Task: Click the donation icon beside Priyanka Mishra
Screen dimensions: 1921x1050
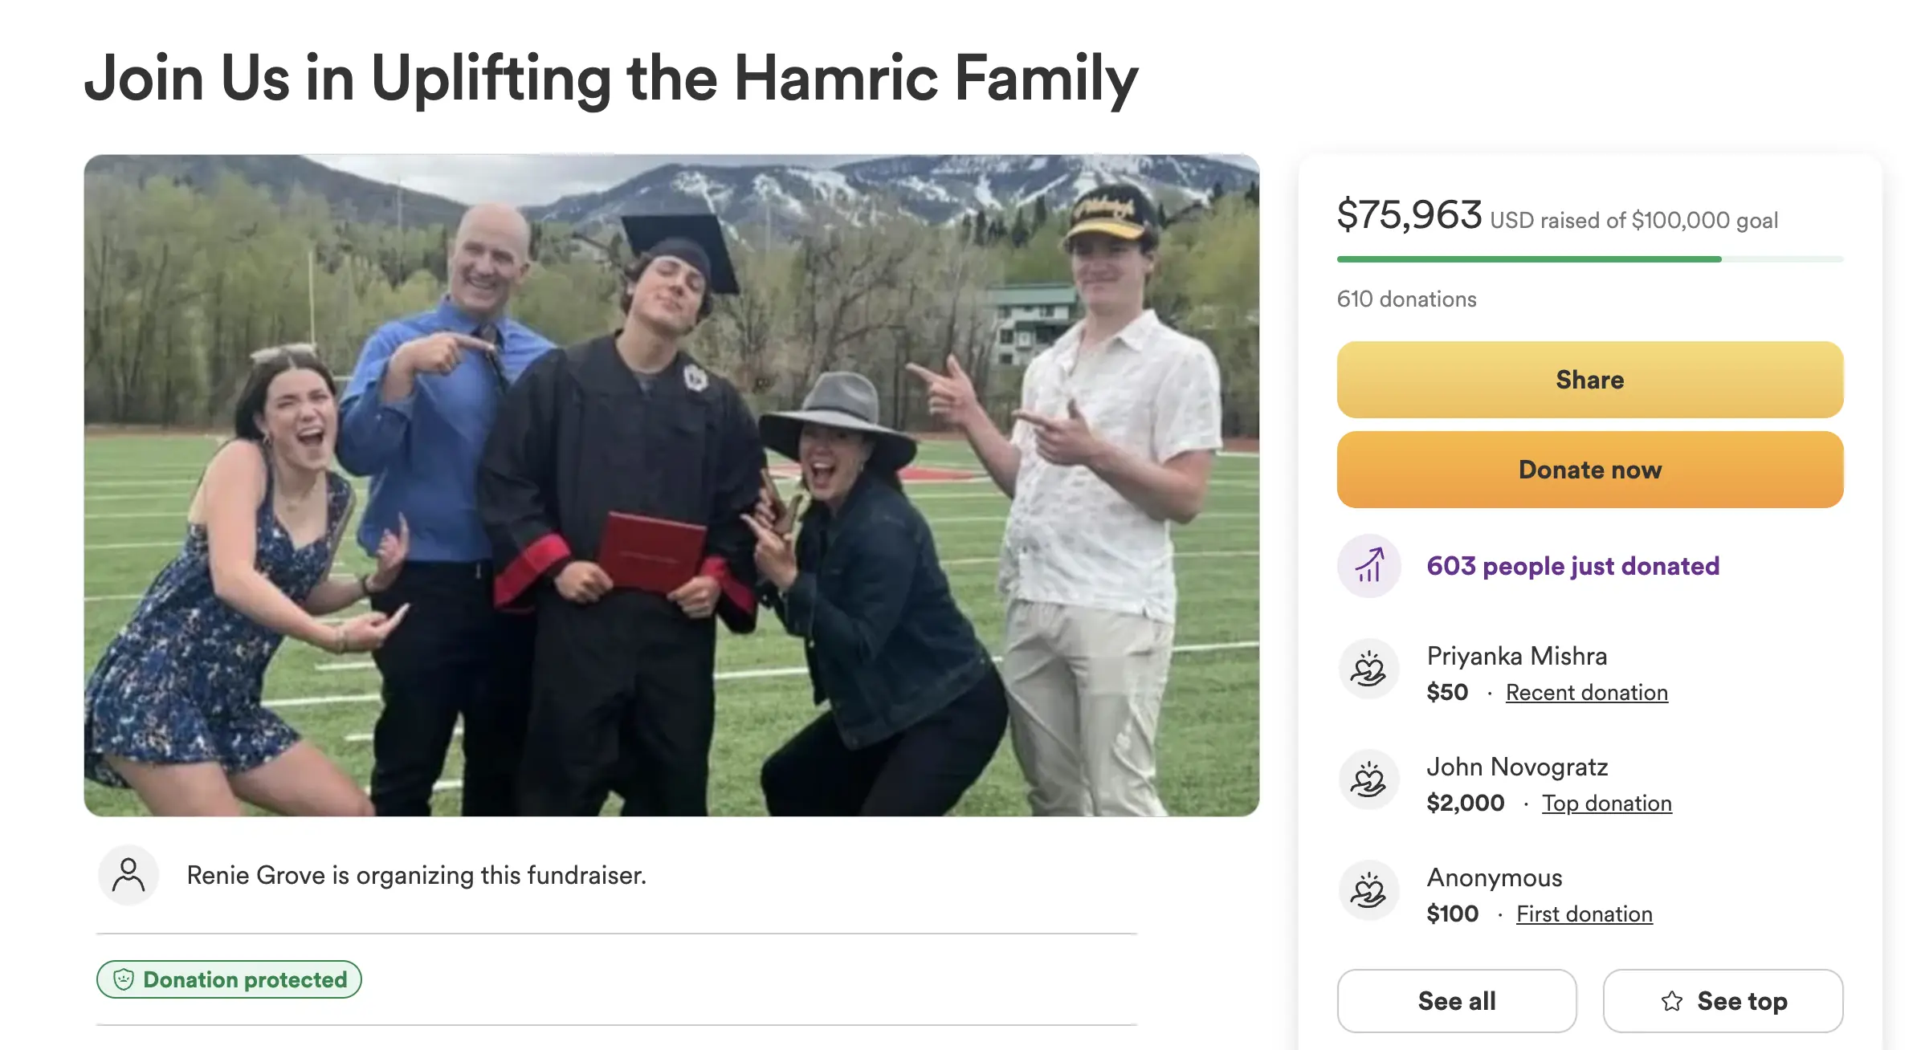Action: [x=1369, y=669]
